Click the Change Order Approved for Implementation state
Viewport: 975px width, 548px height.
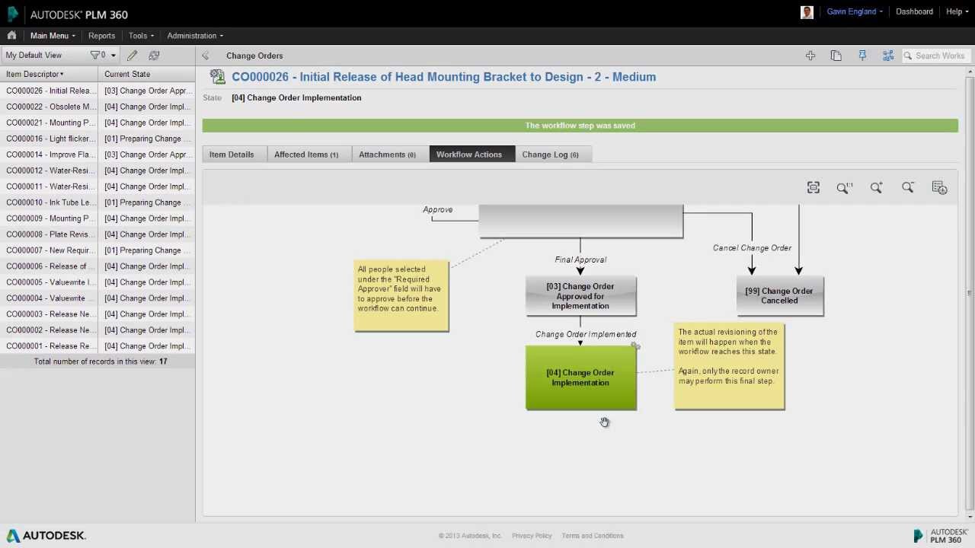click(580, 296)
